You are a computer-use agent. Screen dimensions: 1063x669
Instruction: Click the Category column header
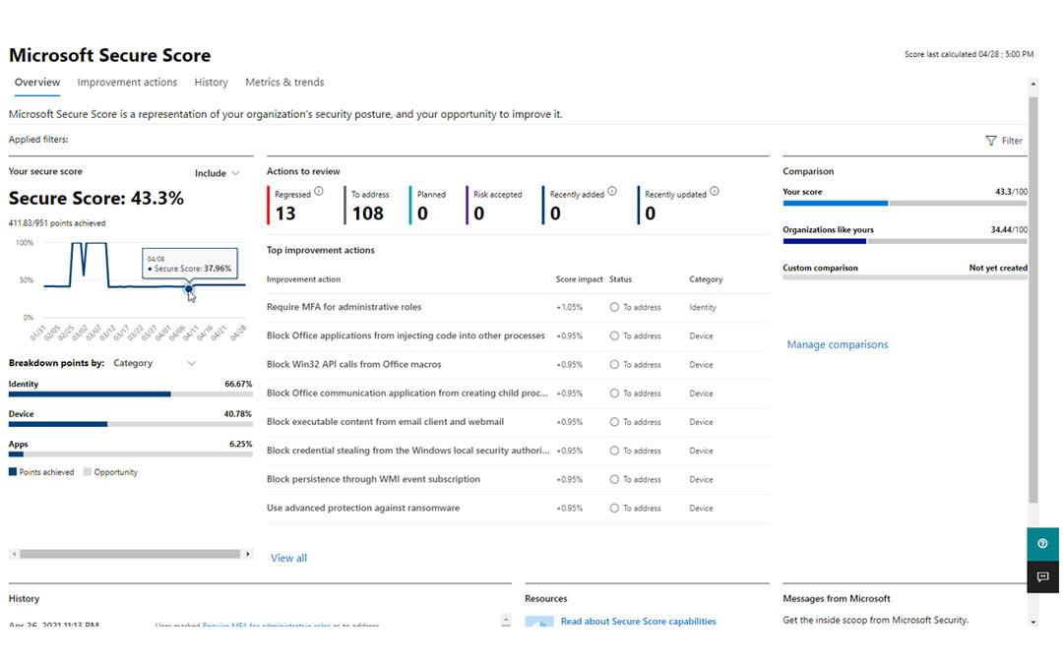pyautogui.click(x=706, y=279)
